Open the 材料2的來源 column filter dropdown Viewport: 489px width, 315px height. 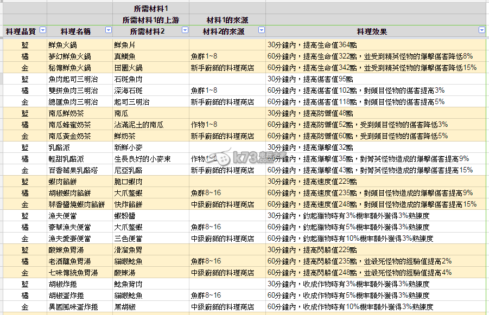coord(261,31)
